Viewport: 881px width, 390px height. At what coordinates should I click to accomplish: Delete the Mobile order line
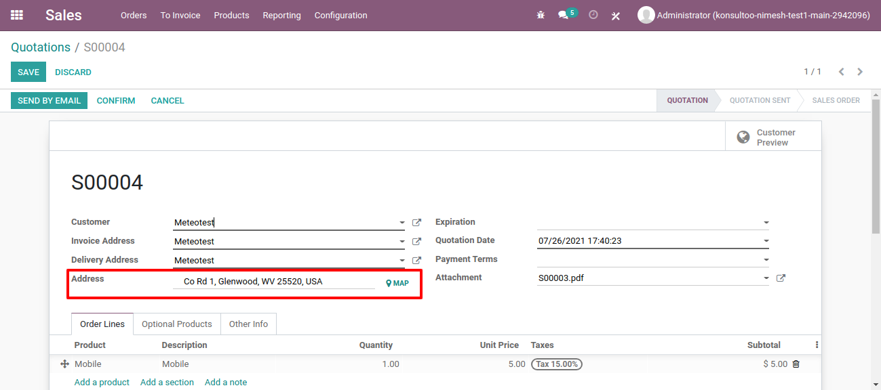tap(796, 364)
